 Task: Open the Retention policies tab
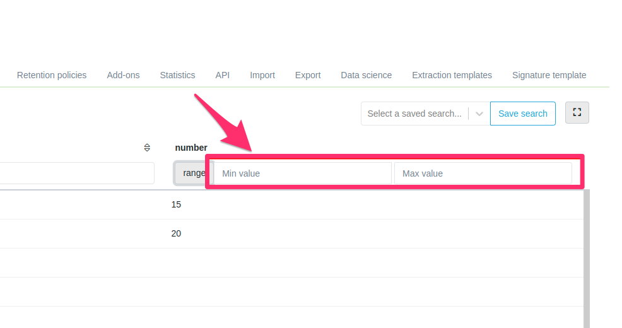pos(52,75)
